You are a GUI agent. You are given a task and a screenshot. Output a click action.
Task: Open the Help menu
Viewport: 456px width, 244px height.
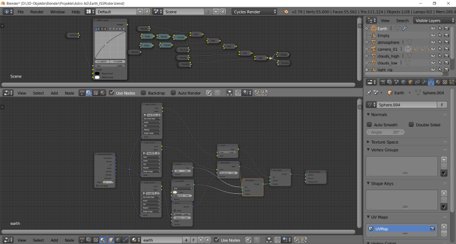click(76, 12)
